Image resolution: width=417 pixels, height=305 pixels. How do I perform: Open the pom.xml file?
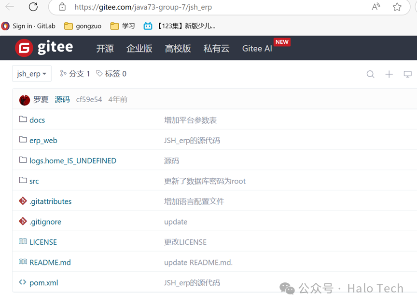click(43, 283)
